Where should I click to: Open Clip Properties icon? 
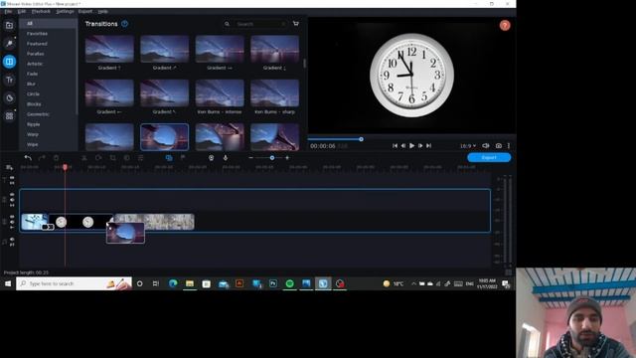[140, 157]
